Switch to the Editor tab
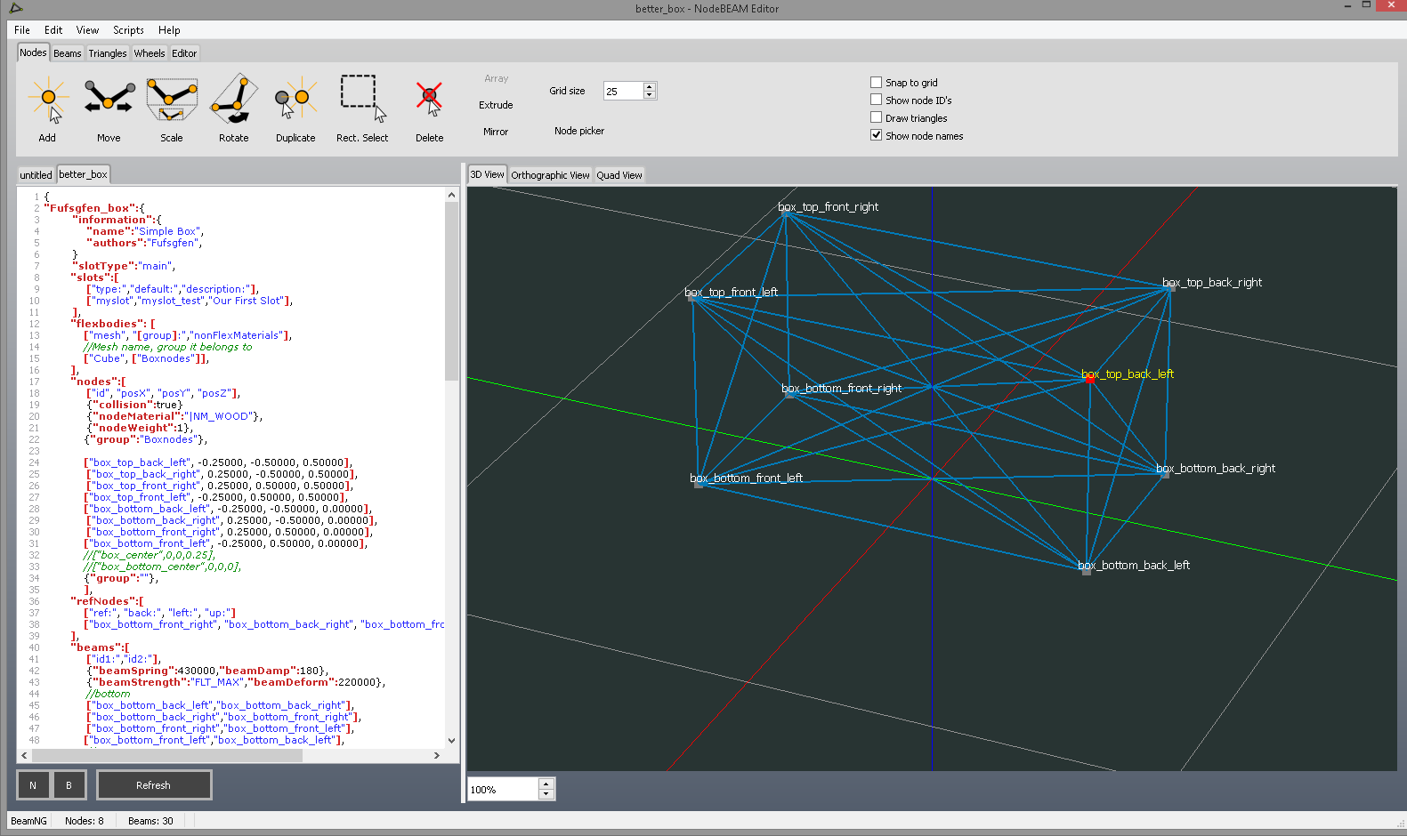The image size is (1407, 836). pyautogui.click(x=184, y=53)
